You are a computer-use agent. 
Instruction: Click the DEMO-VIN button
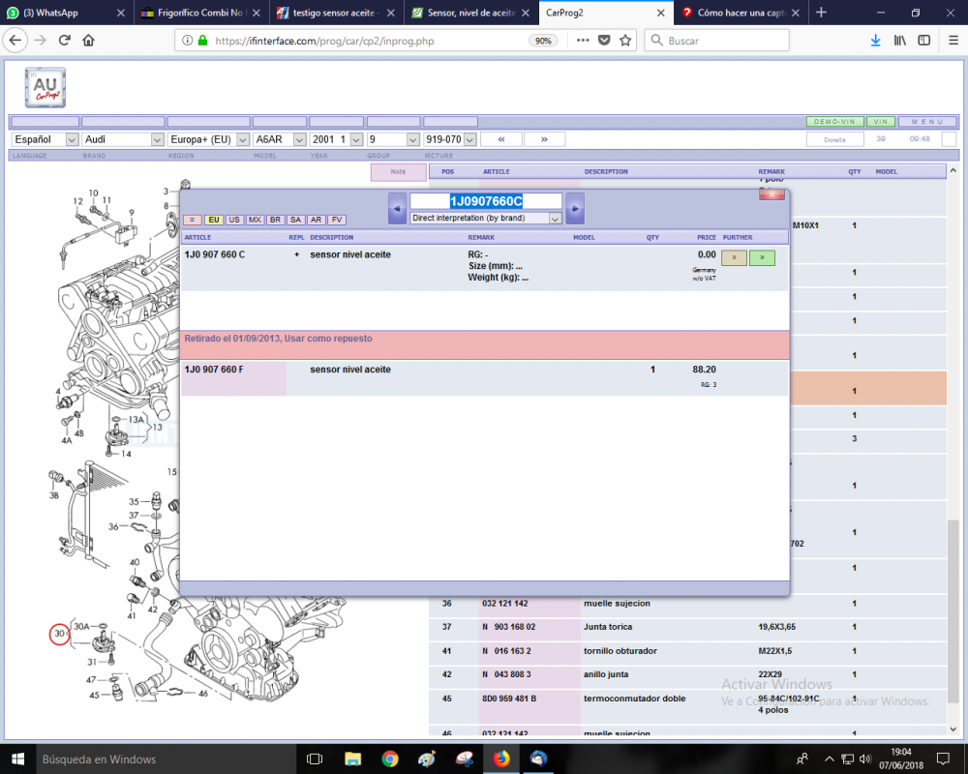(x=834, y=122)
